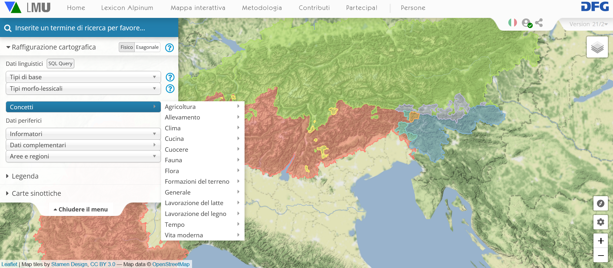Open the Leaflet attribution link
613x268 pixels.
click(9, 264)
